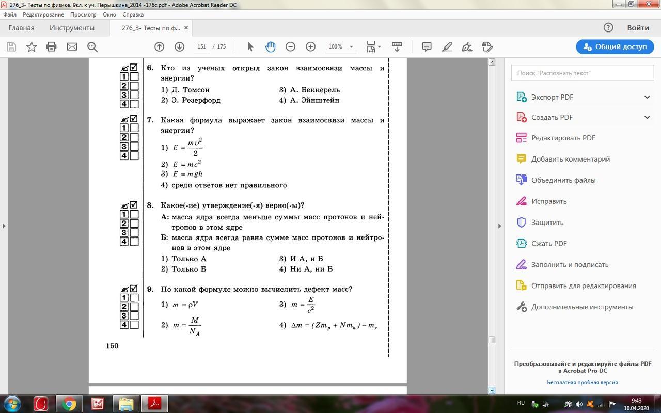Click the Общий доступ share button

615,46
